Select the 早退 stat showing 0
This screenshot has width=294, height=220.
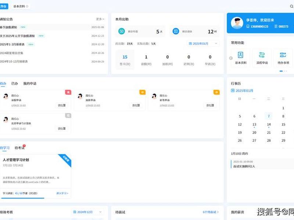point(210,60)
